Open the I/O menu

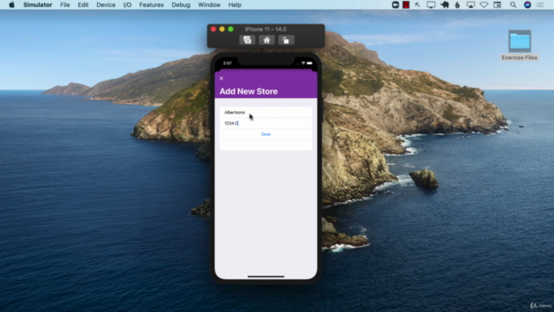tap(127, 5)
